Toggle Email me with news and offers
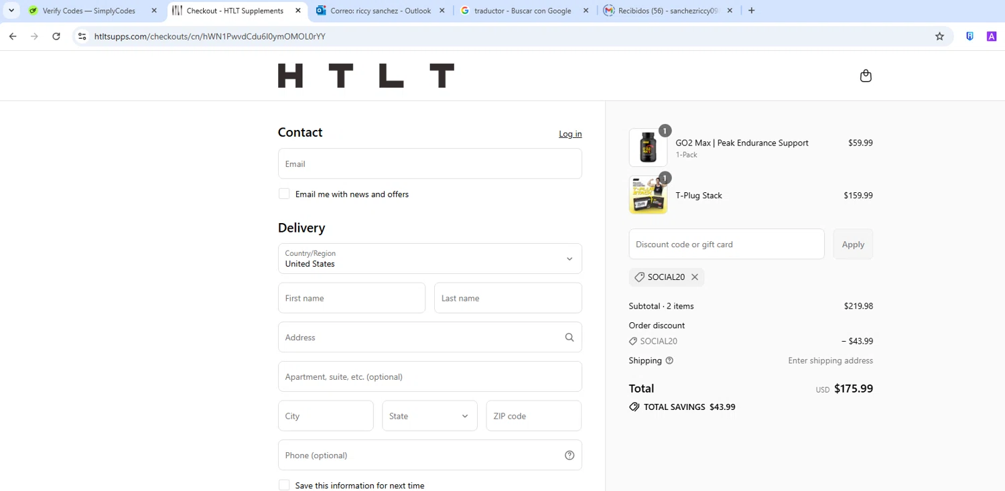1005x491 pixels. coord(284,194)
